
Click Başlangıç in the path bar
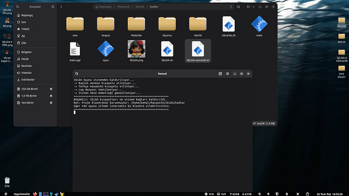click(x=104, y=7)
